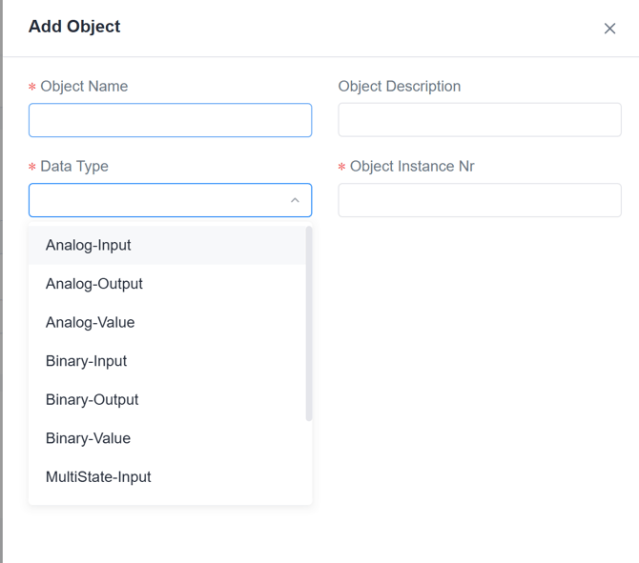The height and width of the screenshot is (563, 639).
Task: Select the Binary-Input option
Action: click(87, 361)
